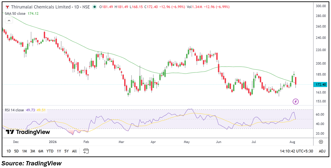This screenshot has width=331, height=168.
Task: Click the SMA value 174.12
Action: [x=33, y=13]
